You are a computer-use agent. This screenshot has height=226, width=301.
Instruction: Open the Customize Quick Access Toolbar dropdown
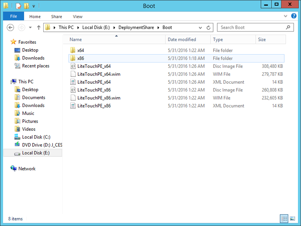[x=33, y=6]
